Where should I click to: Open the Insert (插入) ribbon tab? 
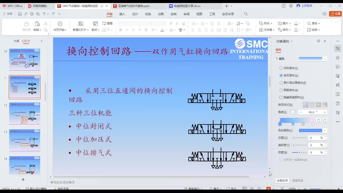[x=122, y=14]
